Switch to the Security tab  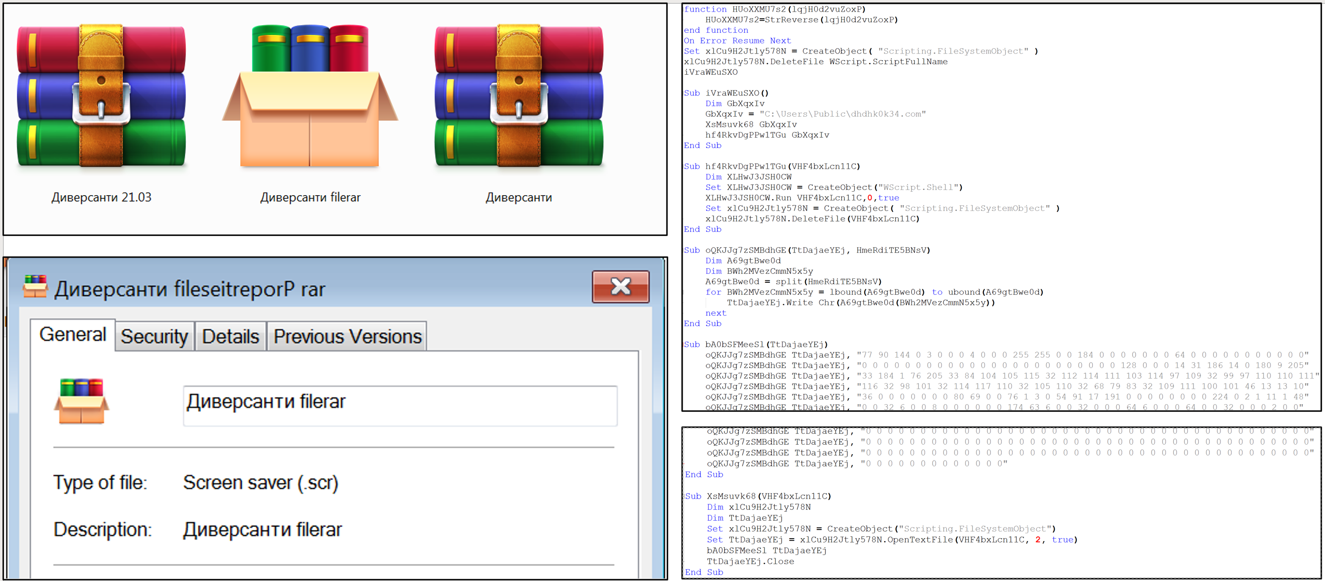point(154,337)
